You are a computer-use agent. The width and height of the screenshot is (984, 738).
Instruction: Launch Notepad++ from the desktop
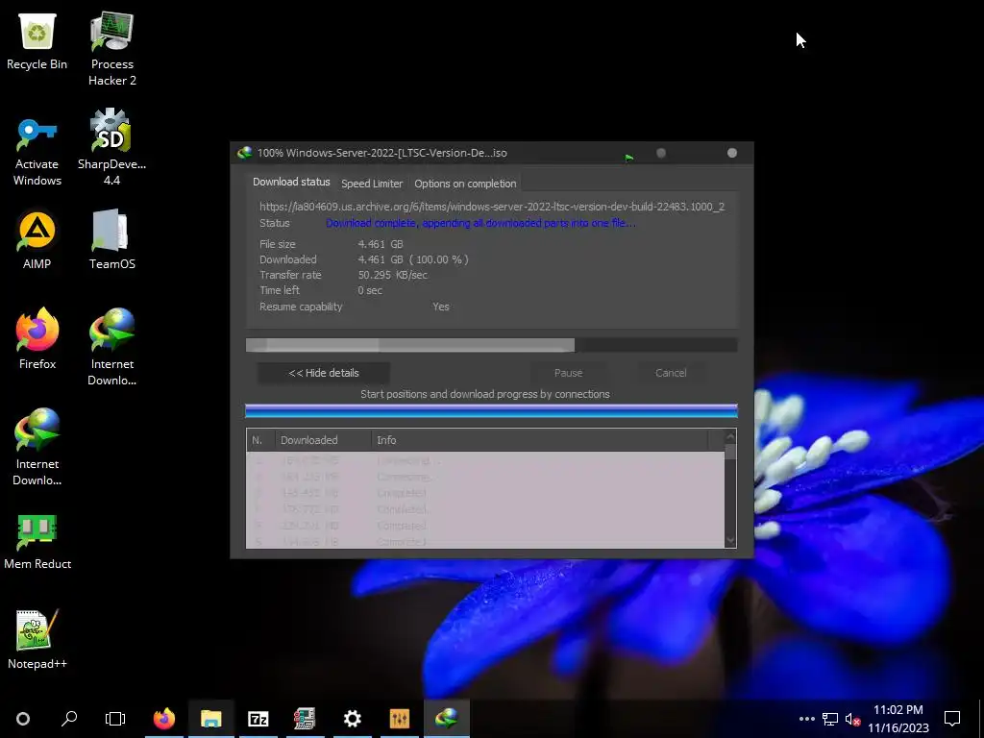click(x=37, y=640)
